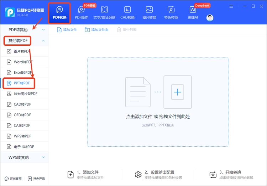The width and height of the screenshot is (267, 186).
Task: Click step 2 设置输出配置 gear icon
Action: 138,175
